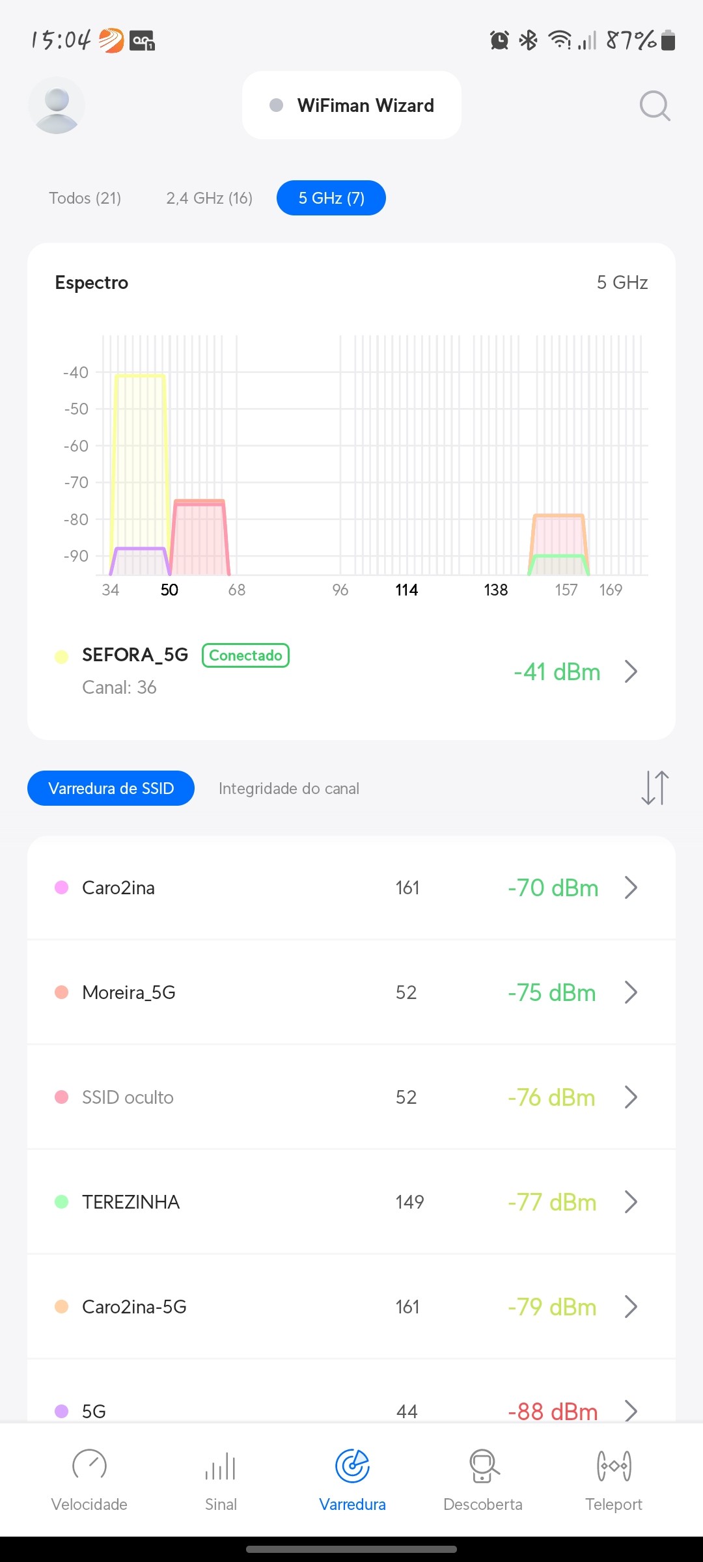Image resolution: width=703 pixels, height=1562 pixels.
Task: Open the user profile avatar
Action: pos(57,106)
